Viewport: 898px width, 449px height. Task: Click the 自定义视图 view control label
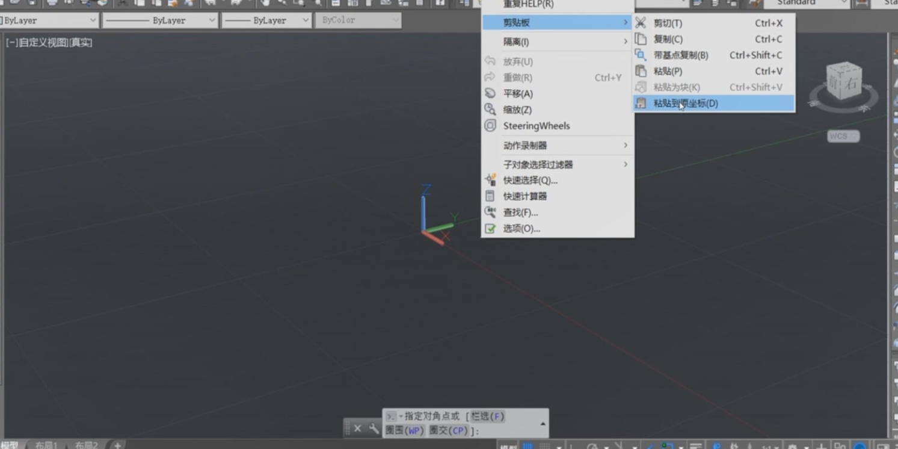(43, 43)
